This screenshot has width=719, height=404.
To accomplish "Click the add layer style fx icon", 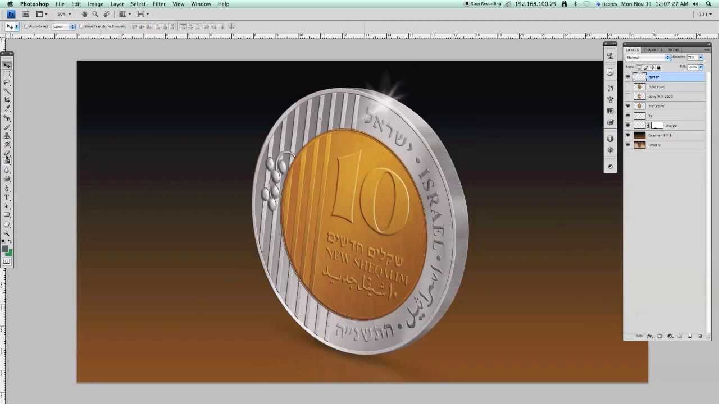I will pyautogui.click(x=649, y=336).
